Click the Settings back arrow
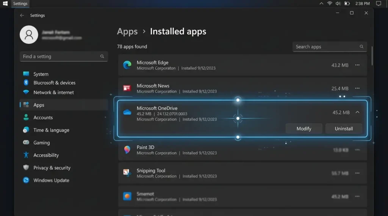This screenshot has width=388, height=216. click(22, 15)
